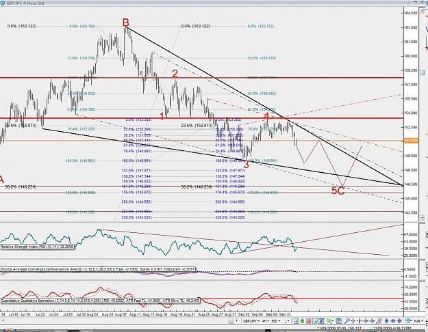Click the blue 200.0% (144.662) label under wave 1
This screenshot has height=332, width=428.
(x=136, y=202)
